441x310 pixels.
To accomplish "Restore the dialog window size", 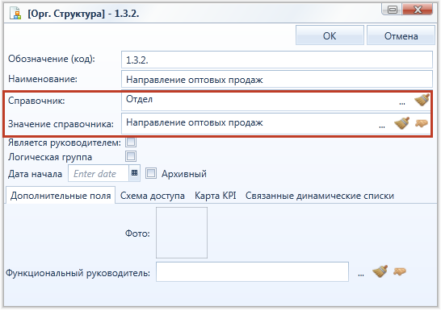I will [x=393, y=10].
